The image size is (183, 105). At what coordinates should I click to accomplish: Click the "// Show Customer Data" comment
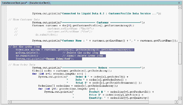click(24, 19)
